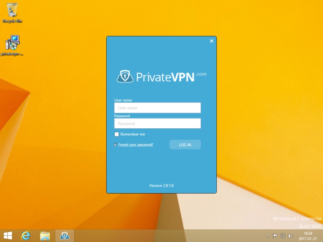
Task: Open the PrivateVPN taskbar icon
Action: (65, 236)
